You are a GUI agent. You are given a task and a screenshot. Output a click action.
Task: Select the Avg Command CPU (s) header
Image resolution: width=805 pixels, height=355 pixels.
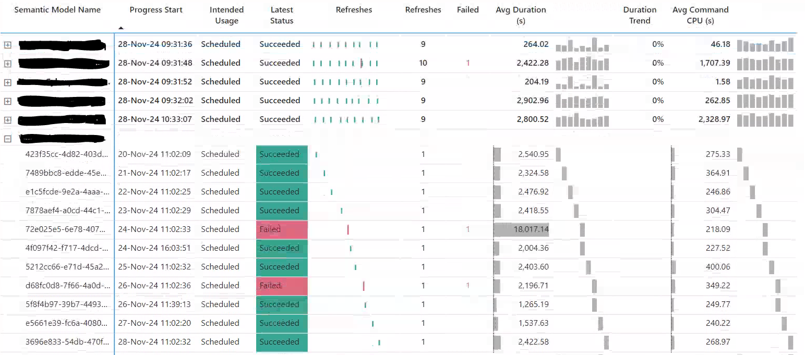click(x=700, y=15)
